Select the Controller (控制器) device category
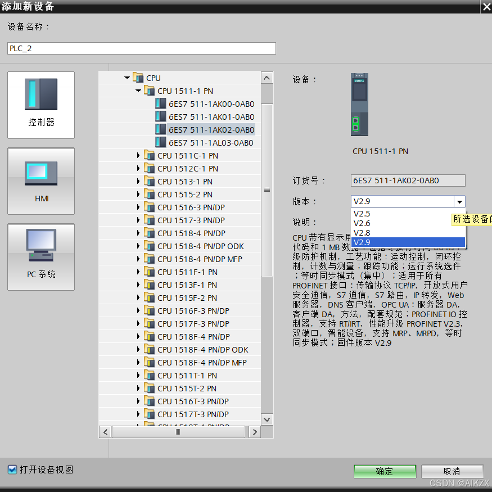Image resolution: width=492 pixels, height=492 pixels. pos(41,105)
